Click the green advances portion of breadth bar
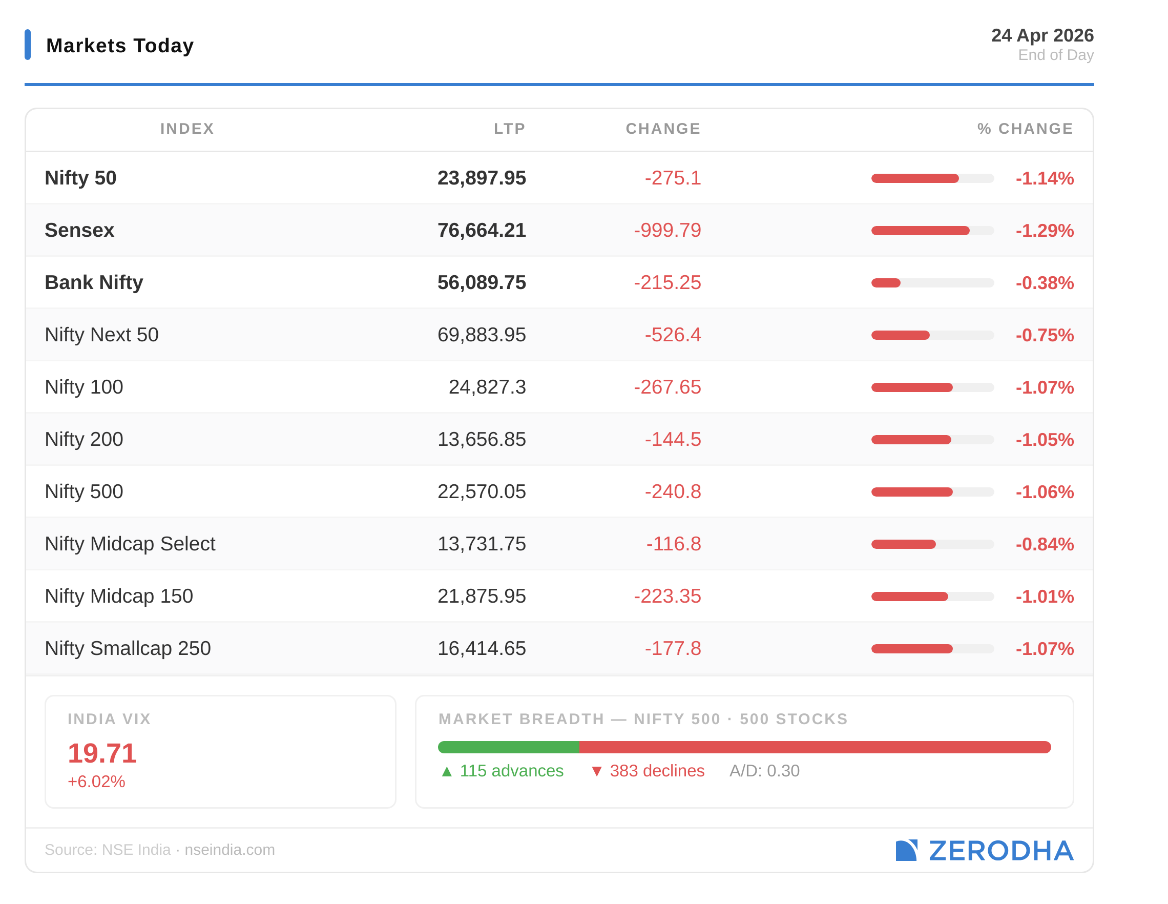The height and width of the screenshot is (904, 1168). tap(508, 747)
